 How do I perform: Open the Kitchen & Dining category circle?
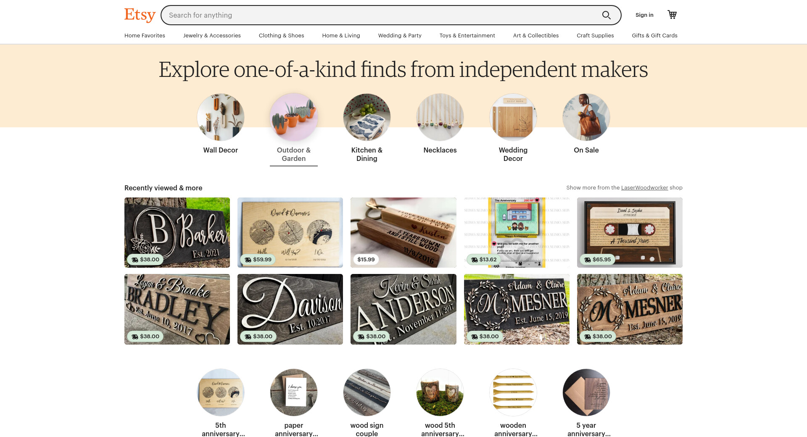point(367,117)
